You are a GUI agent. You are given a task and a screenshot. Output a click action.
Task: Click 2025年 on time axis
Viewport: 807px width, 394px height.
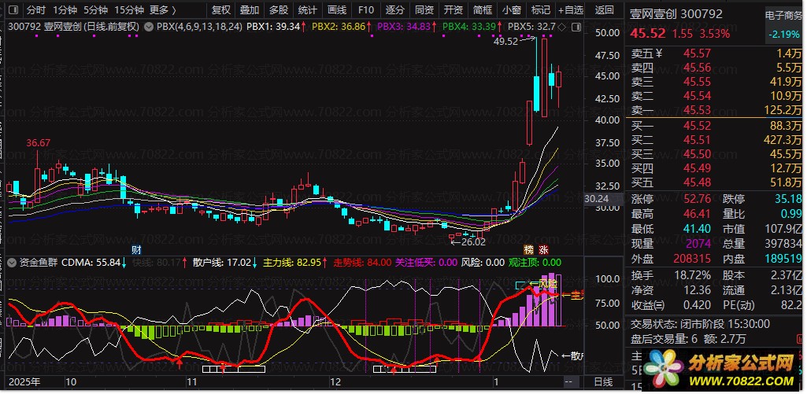click(x=24, y=381)
